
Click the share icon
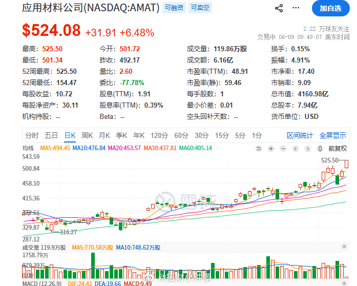pyautogui.click(x=279, y=8)
